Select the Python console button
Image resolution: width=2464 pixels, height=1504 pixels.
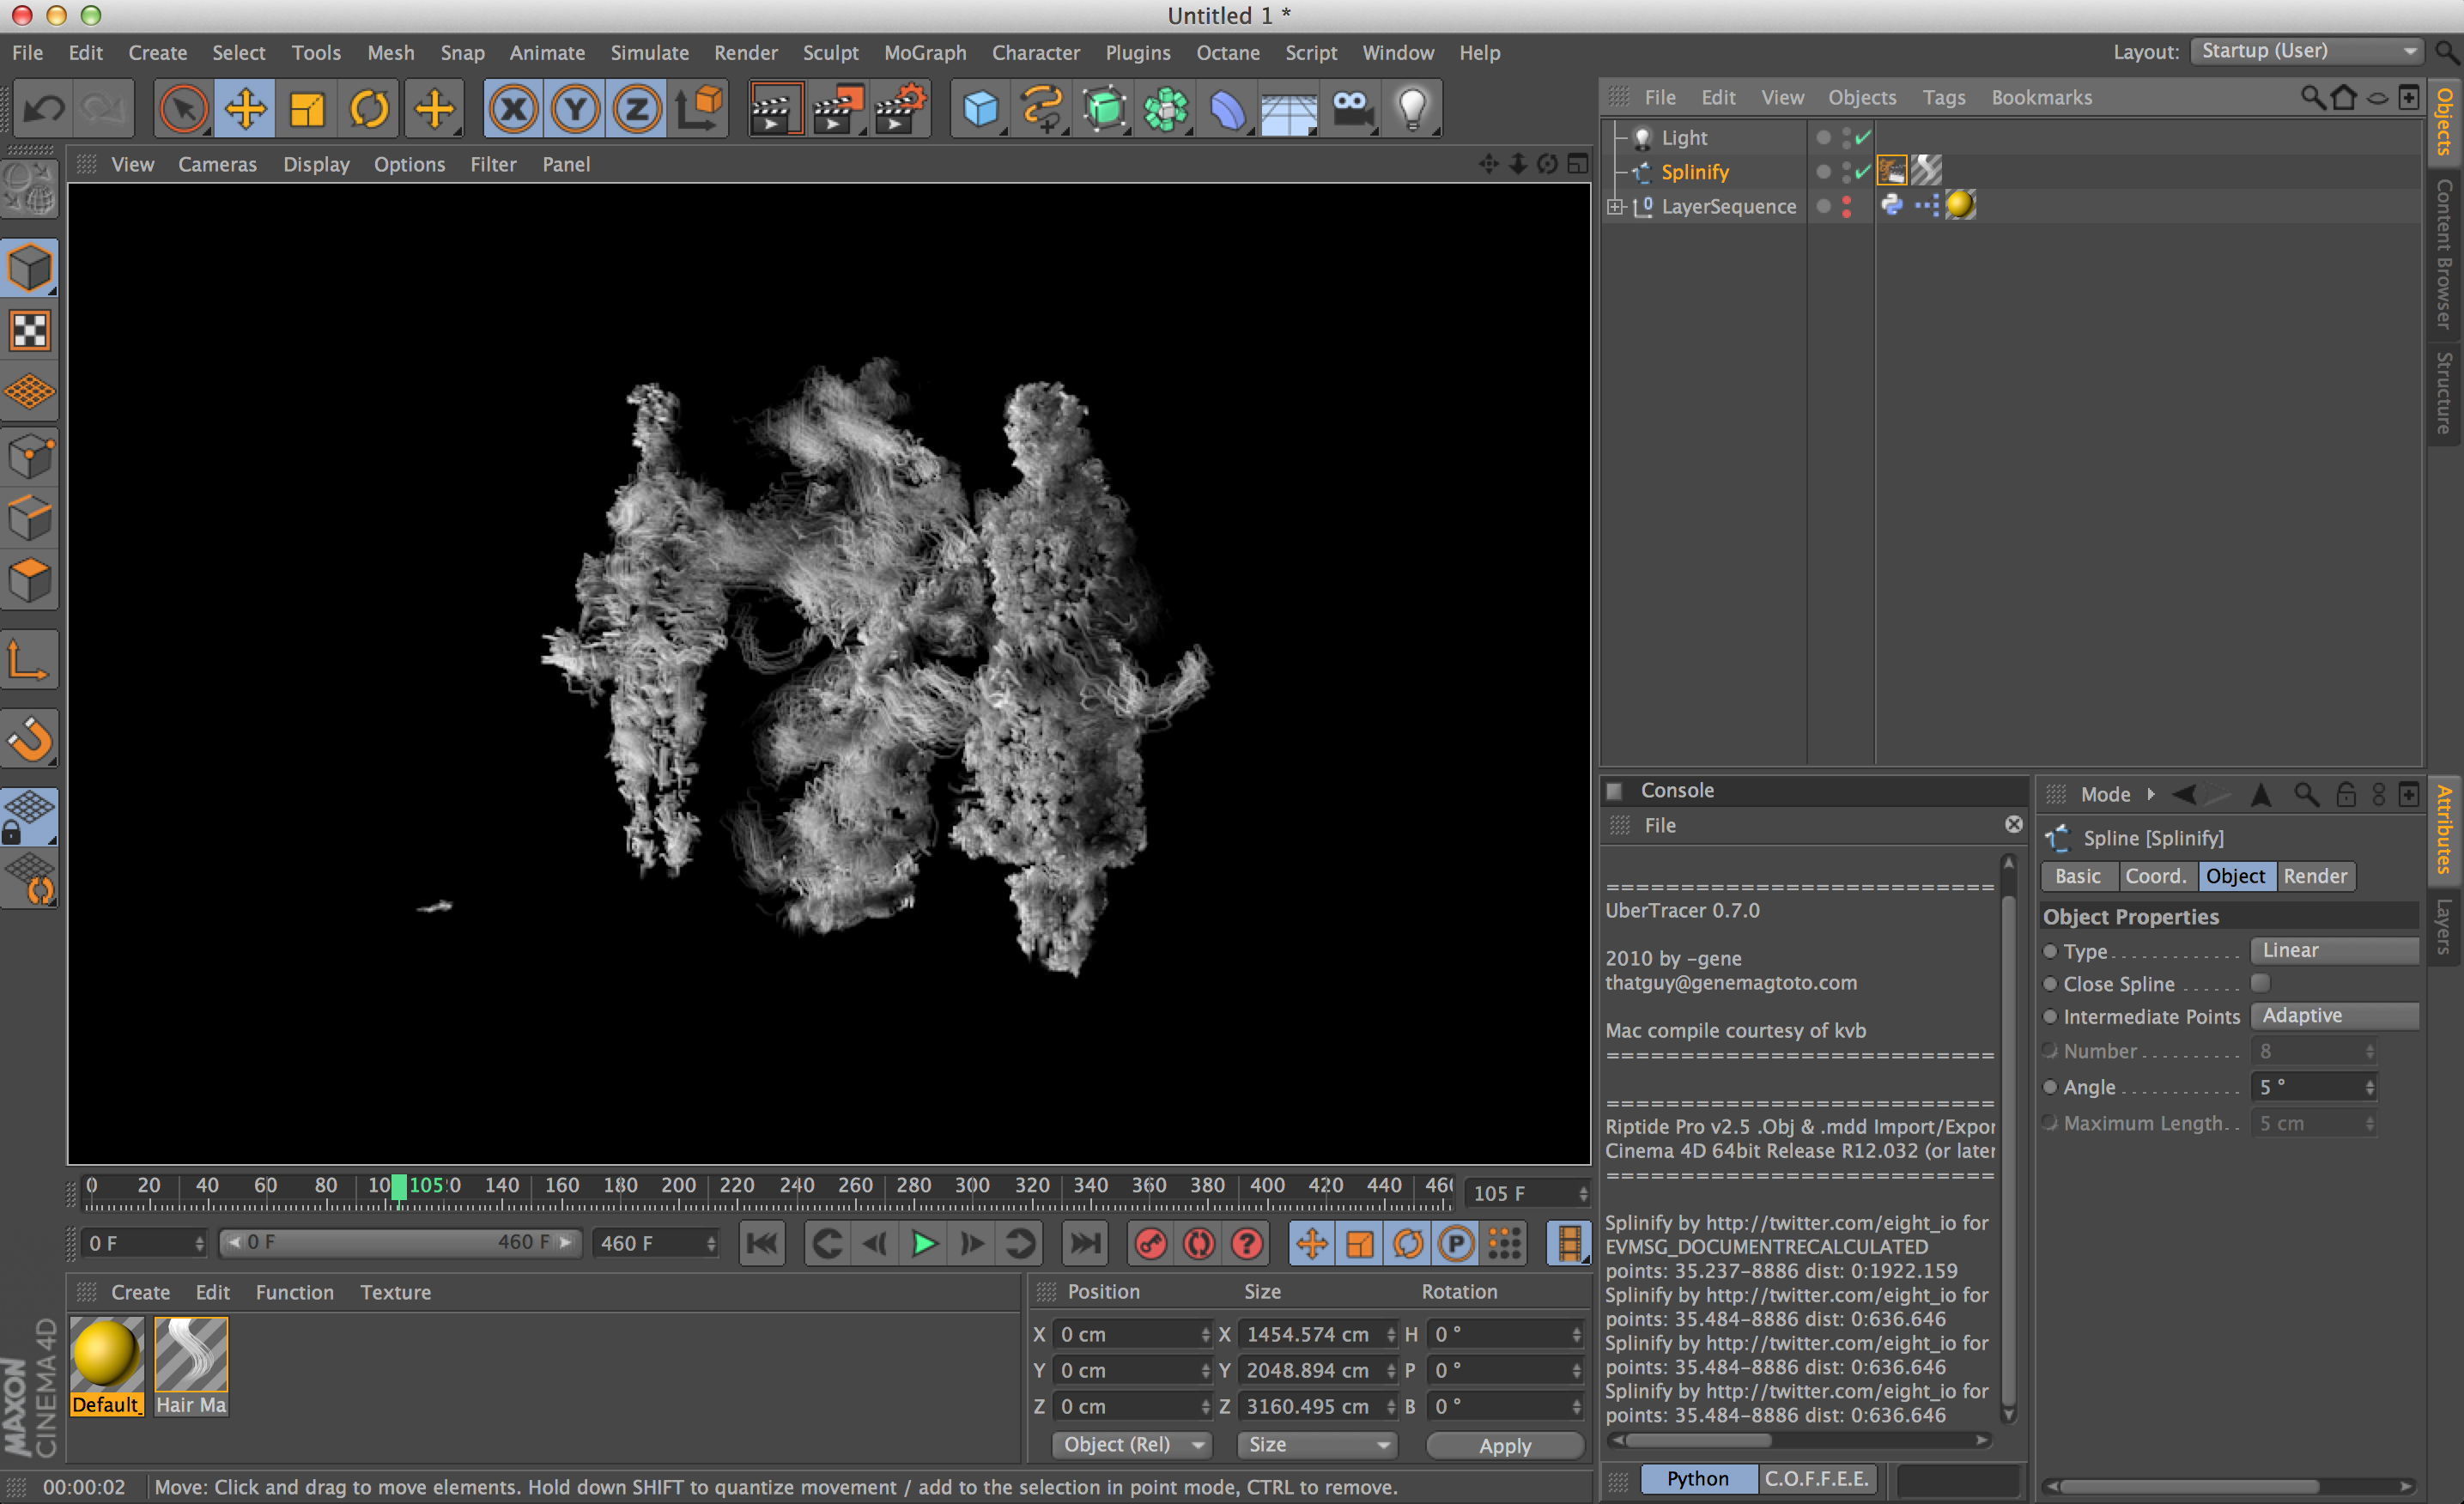(1698, 1479)
